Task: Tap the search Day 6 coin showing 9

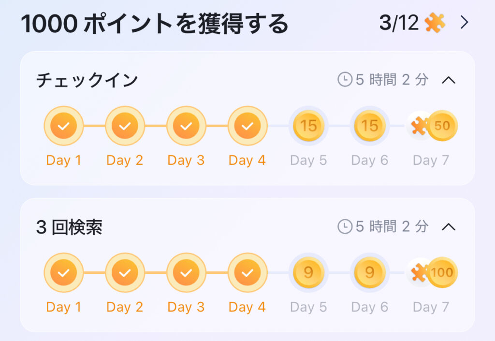Action: point(370,272)
